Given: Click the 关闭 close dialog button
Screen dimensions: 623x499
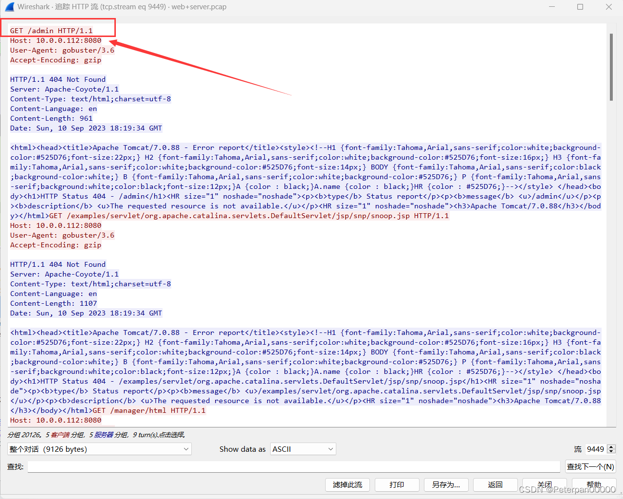Looking at the screenshot, I should click(545, 485).
